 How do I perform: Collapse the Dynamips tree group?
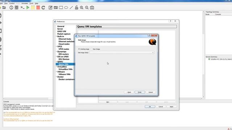click(x=57, y=52)
